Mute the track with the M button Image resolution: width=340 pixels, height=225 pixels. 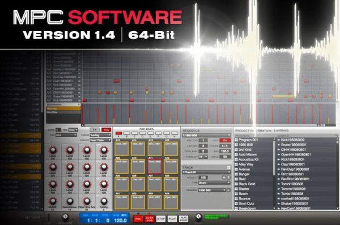pos(224,177)
